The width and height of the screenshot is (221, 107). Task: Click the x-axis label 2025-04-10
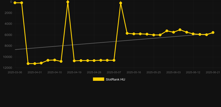(55, 72)
